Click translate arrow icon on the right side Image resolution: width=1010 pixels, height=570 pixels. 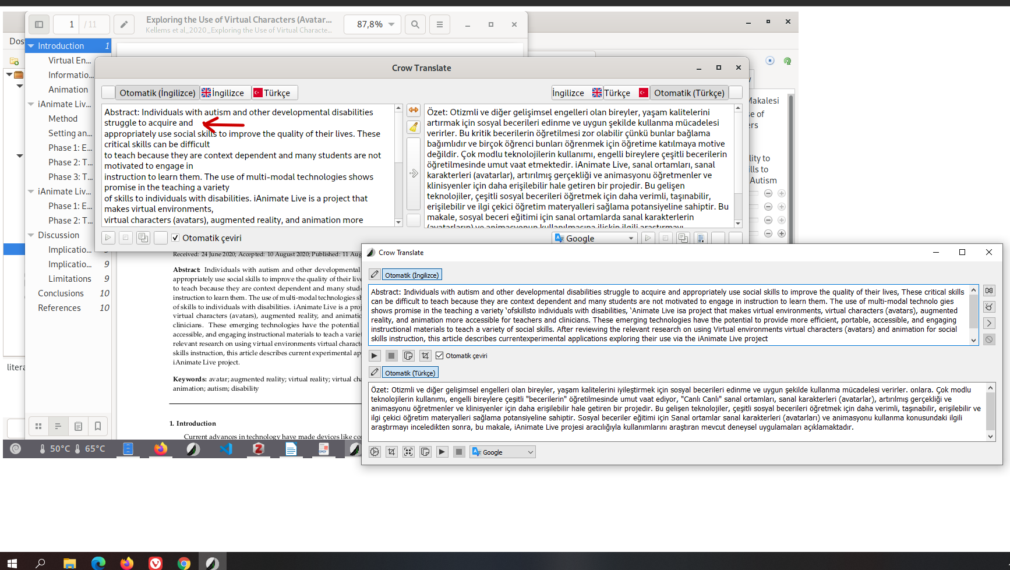pyautogui.click(x=989, y=323)
